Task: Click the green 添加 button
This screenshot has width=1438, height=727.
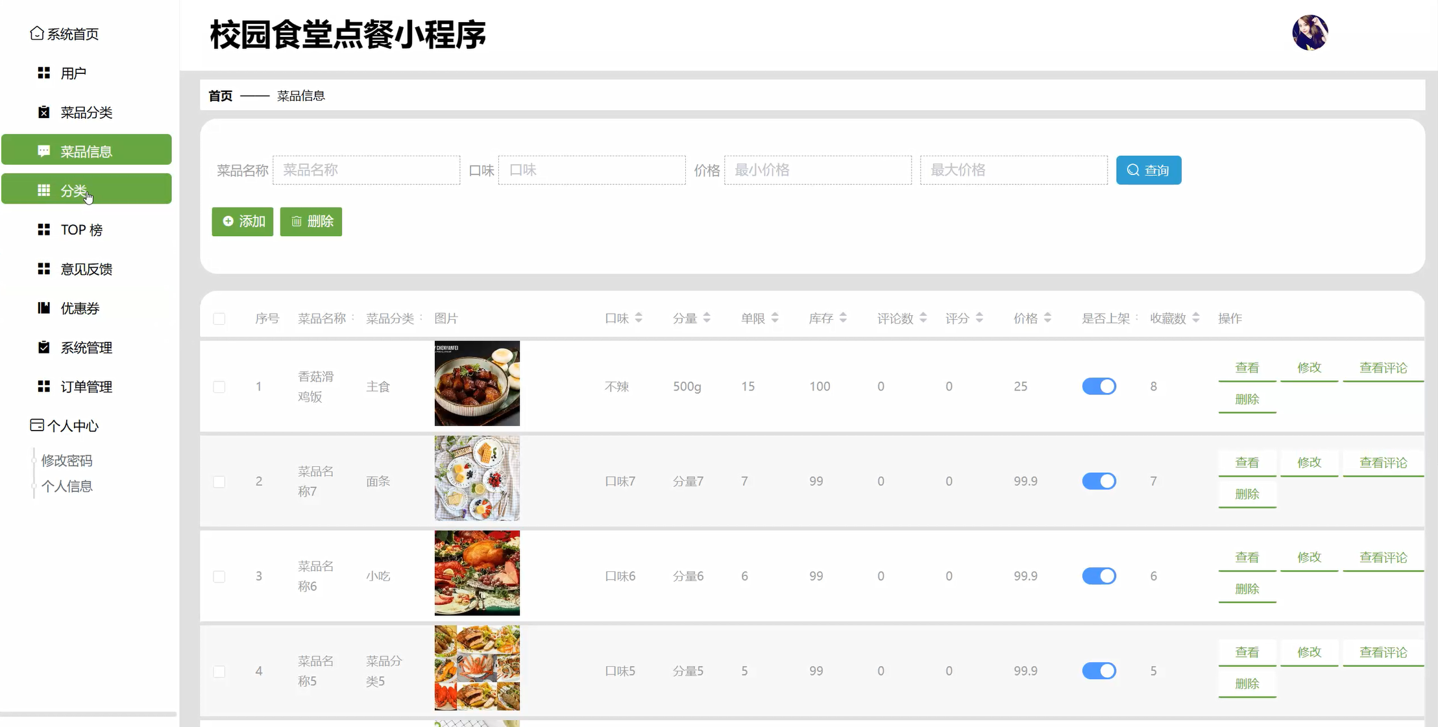Action: point(243,222)
